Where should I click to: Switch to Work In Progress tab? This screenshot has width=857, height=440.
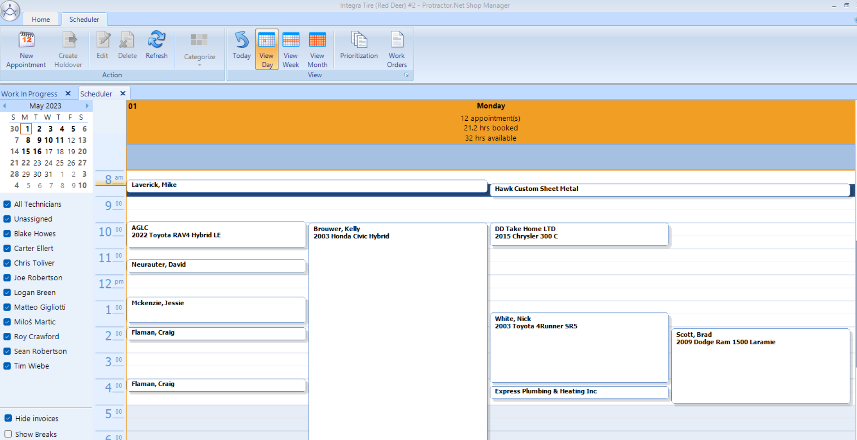tap(29, 94)
